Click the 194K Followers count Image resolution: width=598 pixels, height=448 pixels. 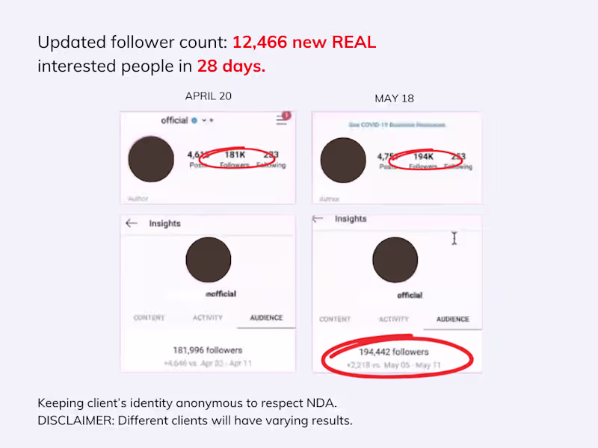(422, 160)
